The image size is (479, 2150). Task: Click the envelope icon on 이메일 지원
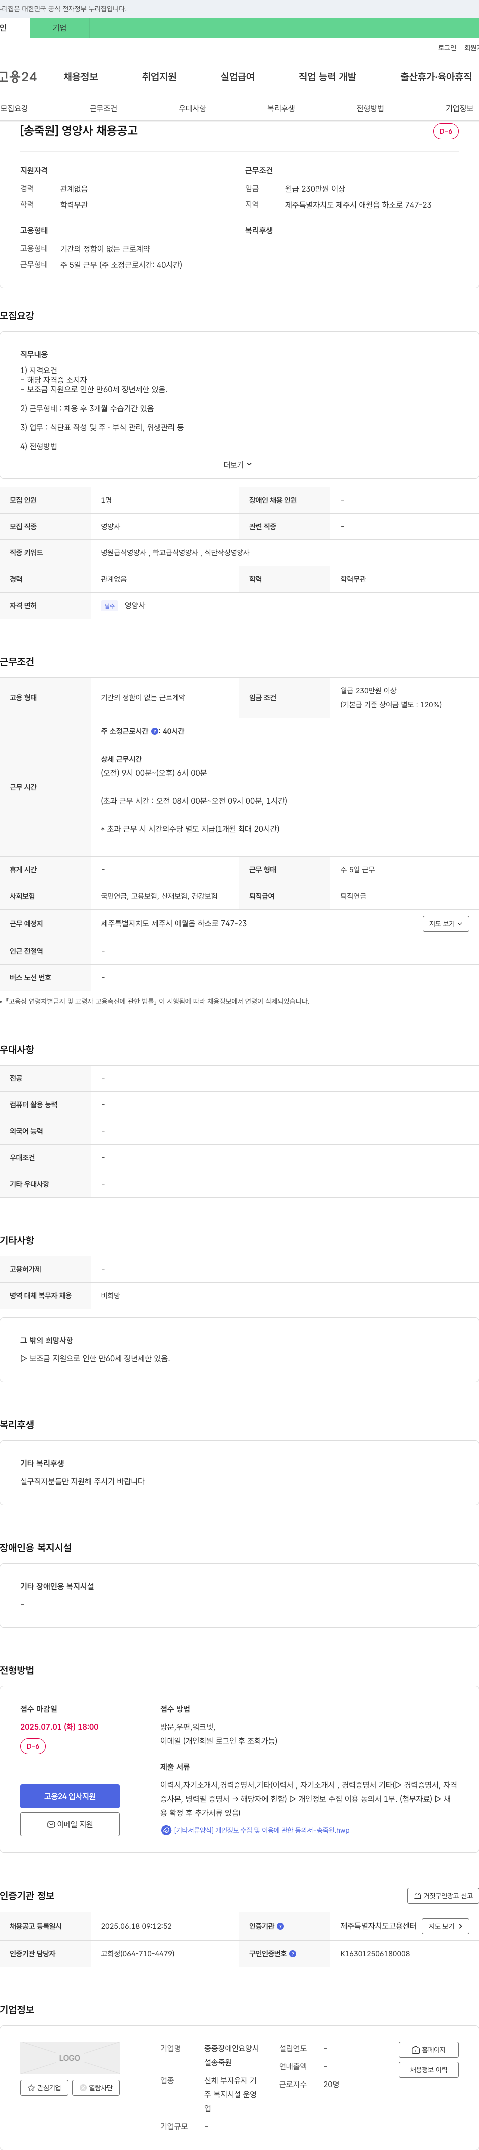(x=51, y=1824)
